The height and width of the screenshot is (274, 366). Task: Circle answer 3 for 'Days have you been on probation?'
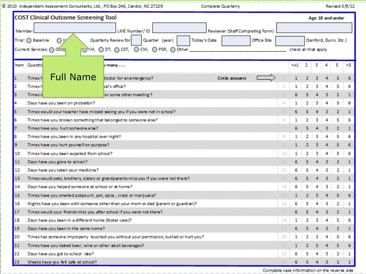pyautogui.click(x=317, y=103)
